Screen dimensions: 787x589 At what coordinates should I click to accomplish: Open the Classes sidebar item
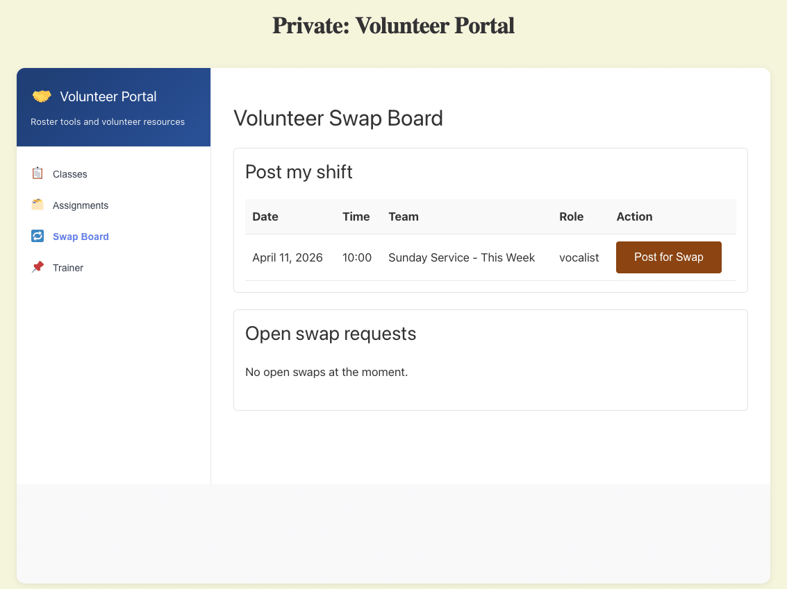coord(70,174)
